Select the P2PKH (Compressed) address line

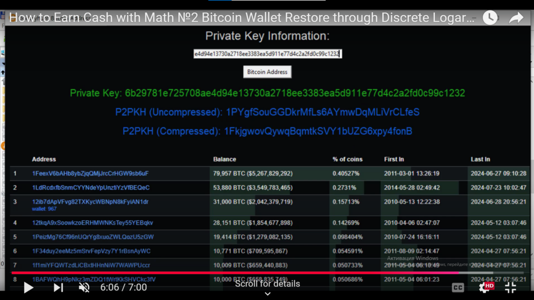[x=268, y=131]
